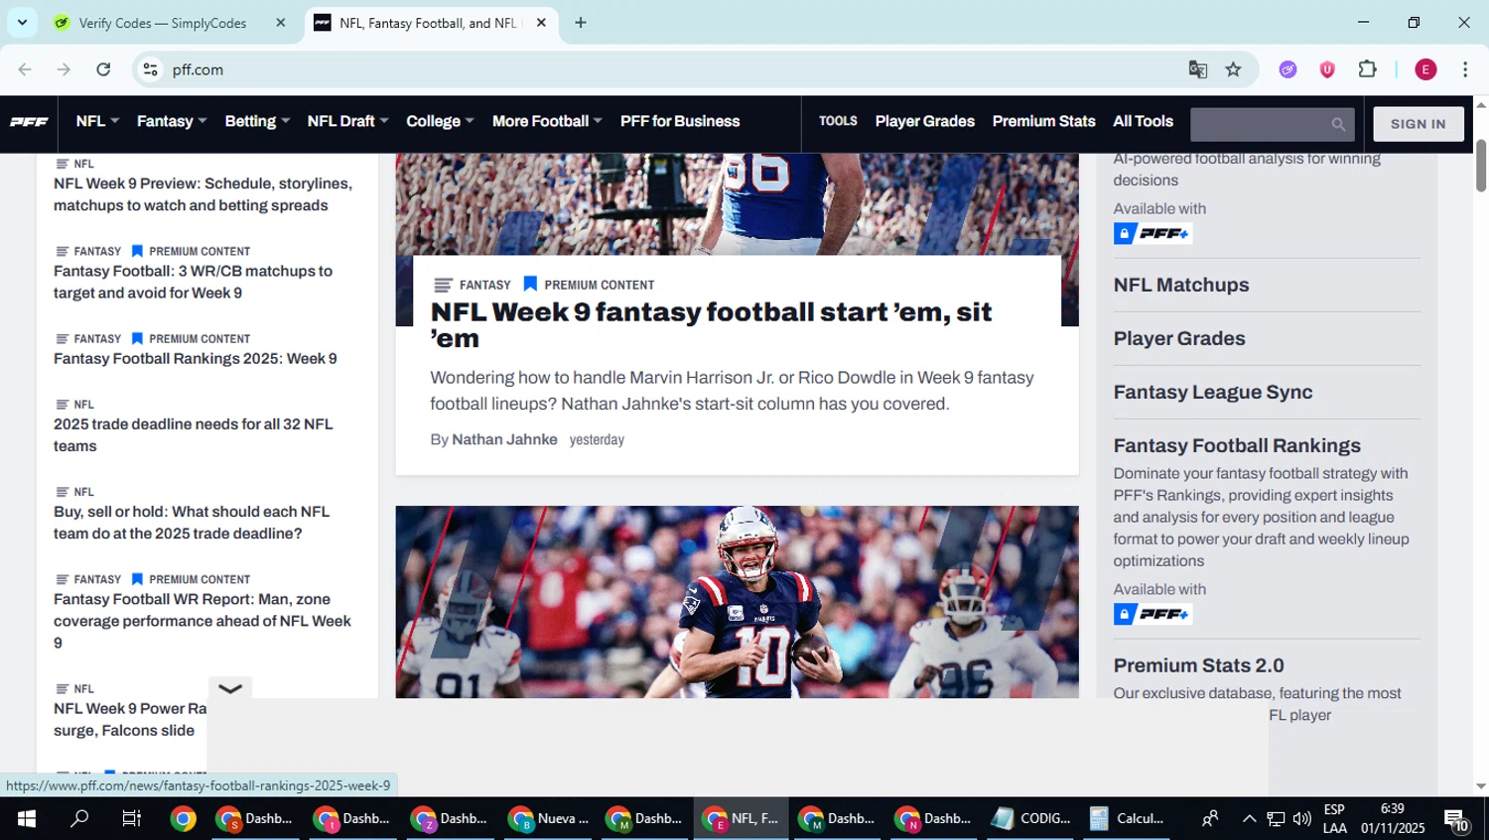Open Fantasy Football Rankings 2025 Week 9
1489x840 pixels.
[x=195, y=358]
